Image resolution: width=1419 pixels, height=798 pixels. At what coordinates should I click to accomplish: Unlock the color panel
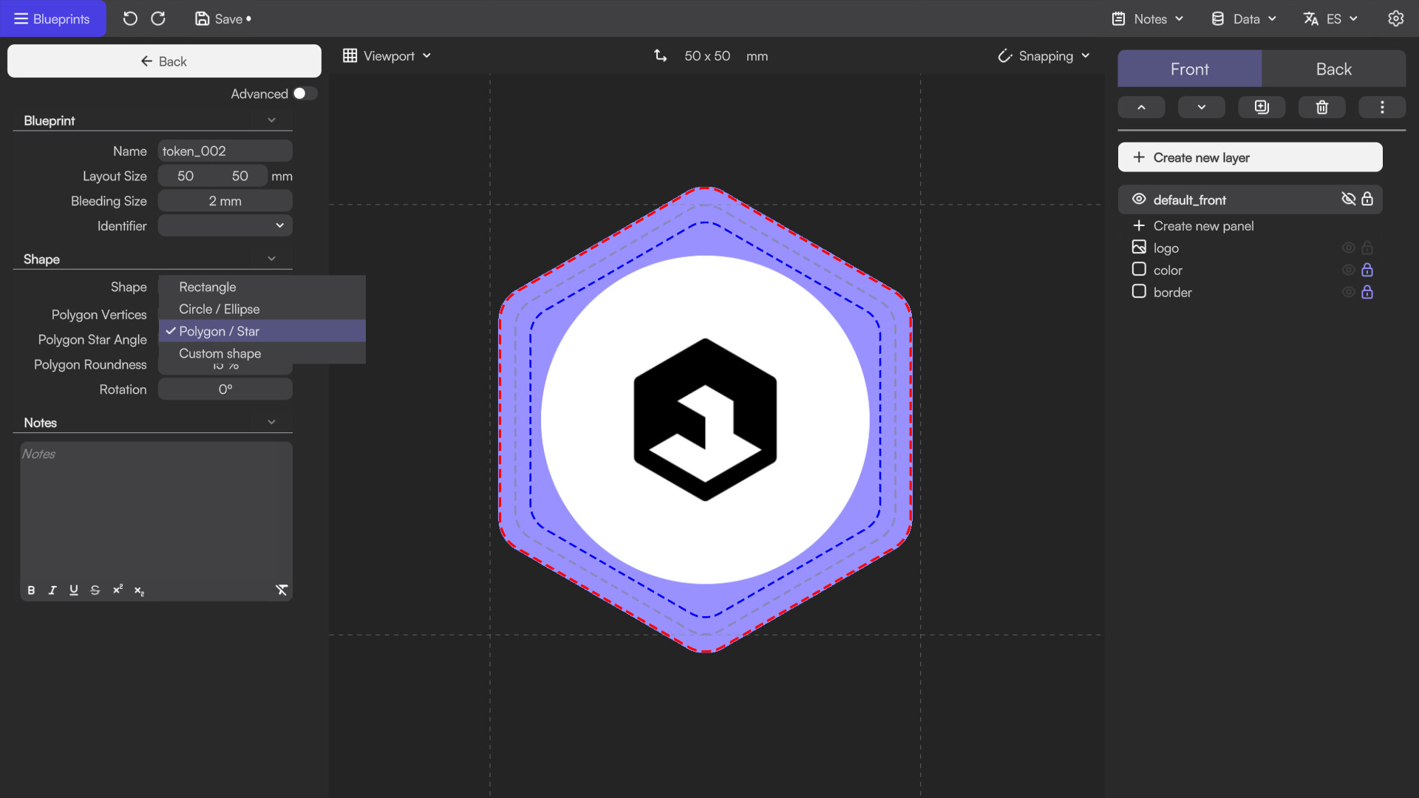(1367, 270)
